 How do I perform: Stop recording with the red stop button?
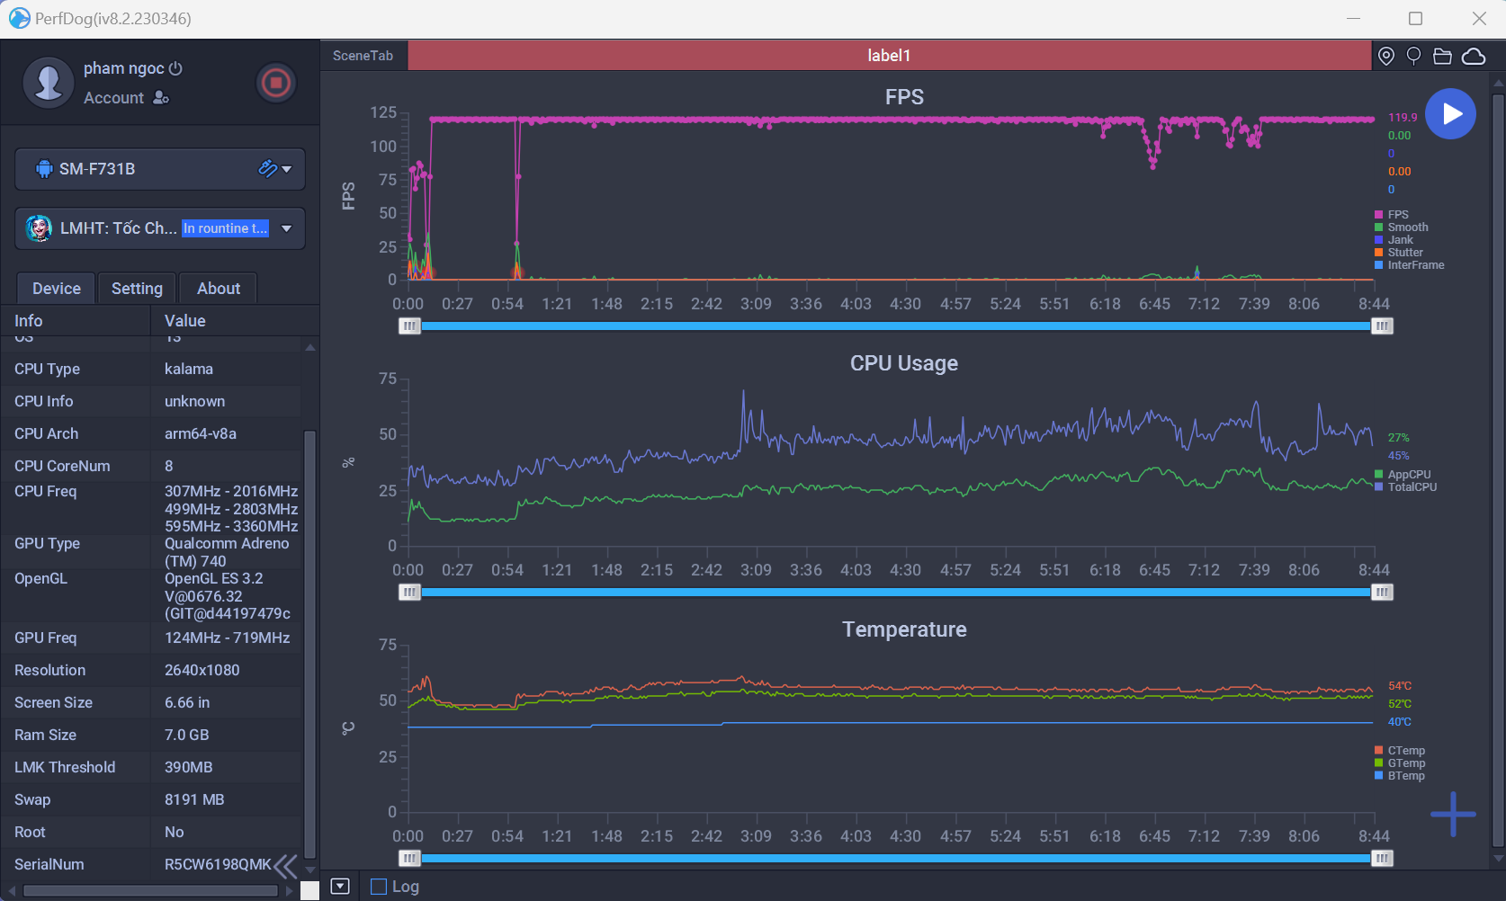tap(276, 83)
